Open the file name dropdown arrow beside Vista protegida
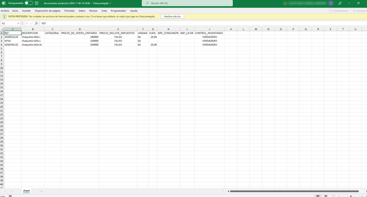The image size is (367, 197). [x=110, y=3]
